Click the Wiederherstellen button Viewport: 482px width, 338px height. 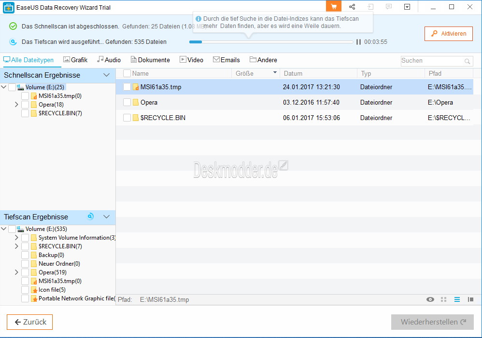(433, 322)
